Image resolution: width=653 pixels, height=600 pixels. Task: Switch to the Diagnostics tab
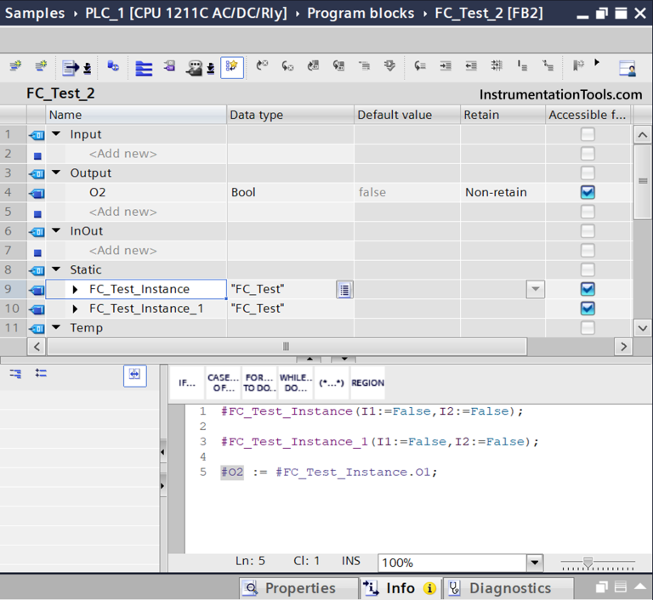tap(509, 588)
